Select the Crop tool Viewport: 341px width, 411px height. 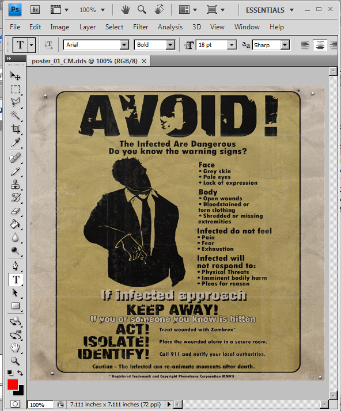click(15, 129)
